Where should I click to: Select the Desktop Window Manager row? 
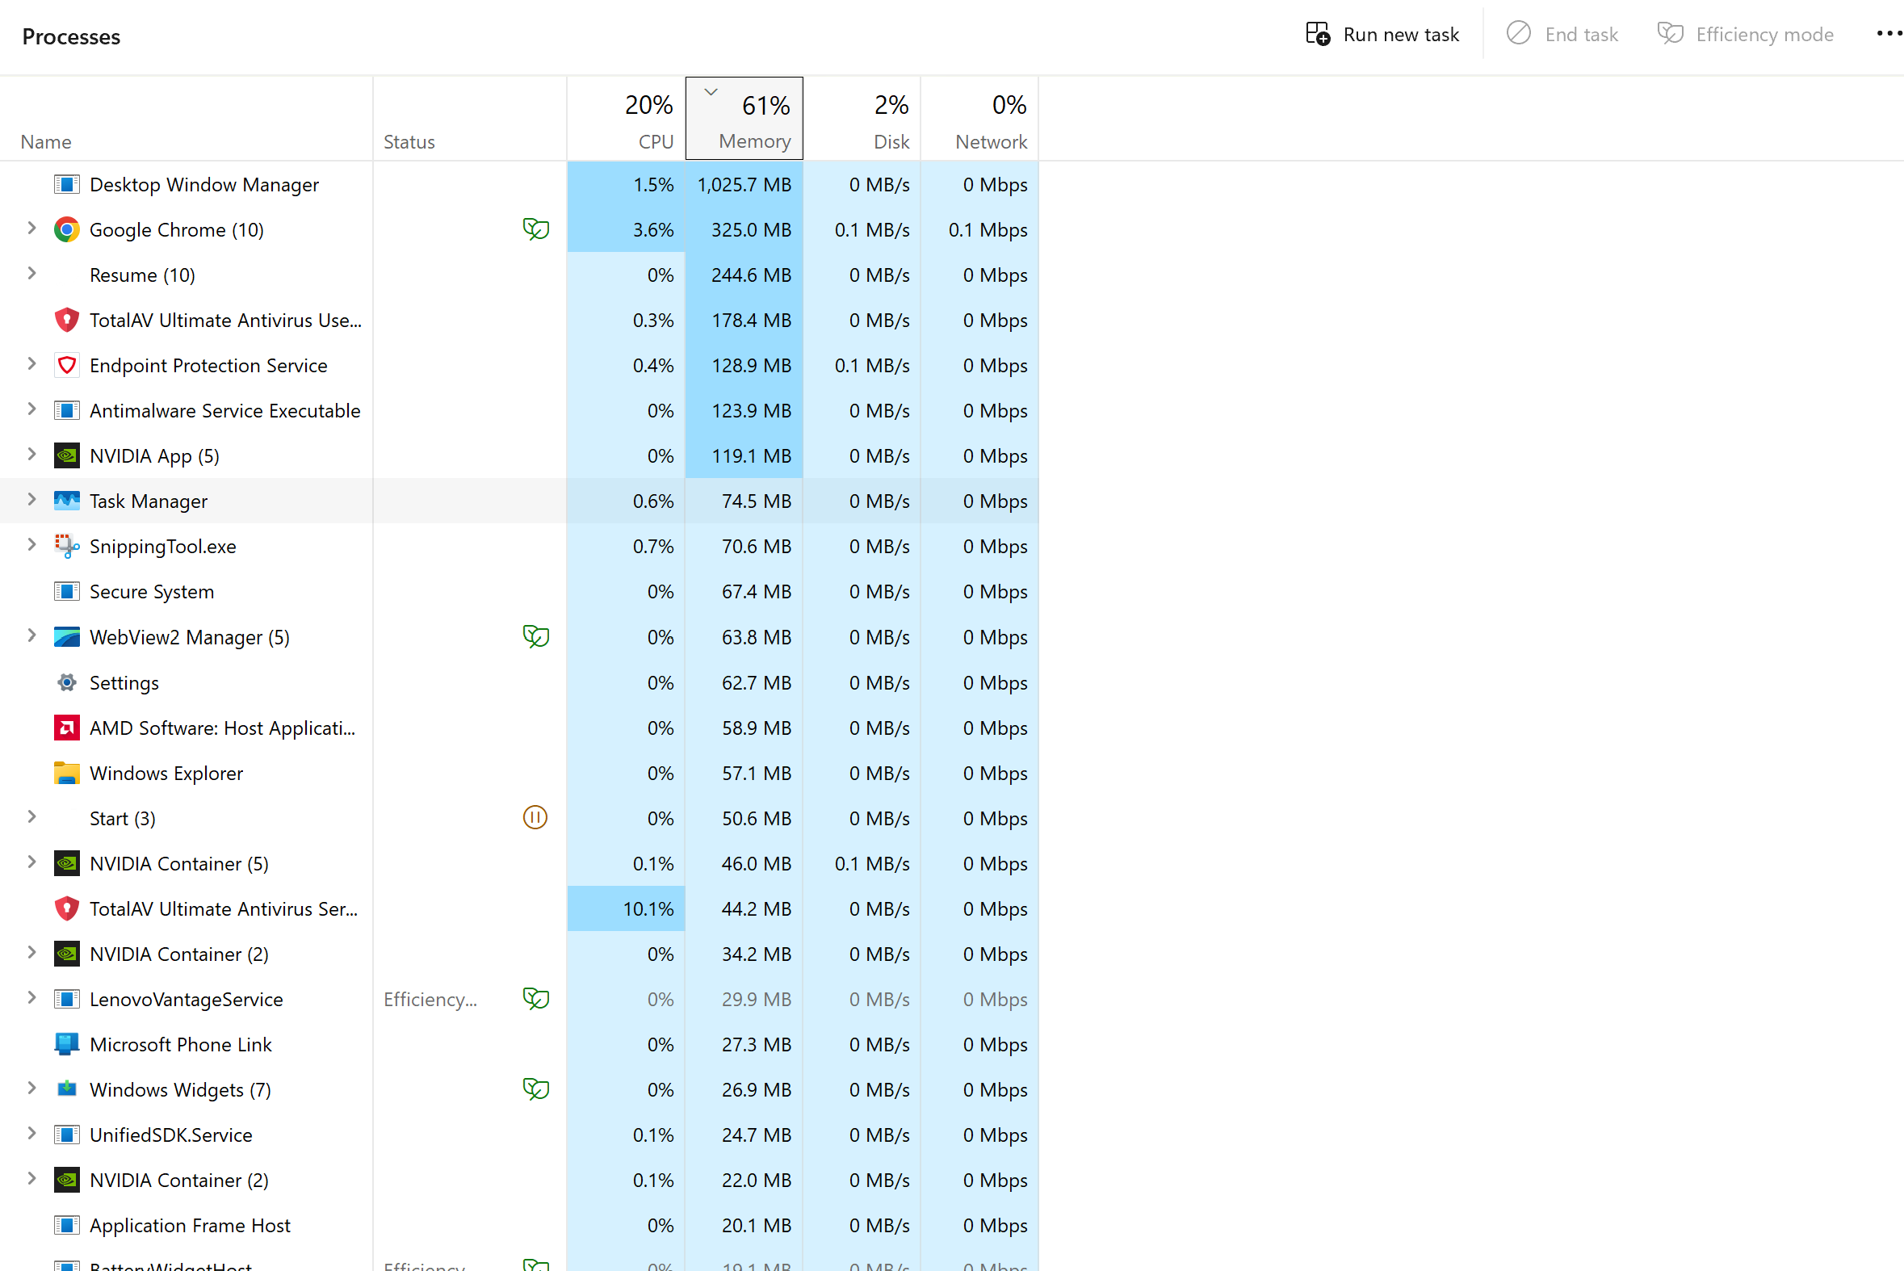tap(203, 185)
